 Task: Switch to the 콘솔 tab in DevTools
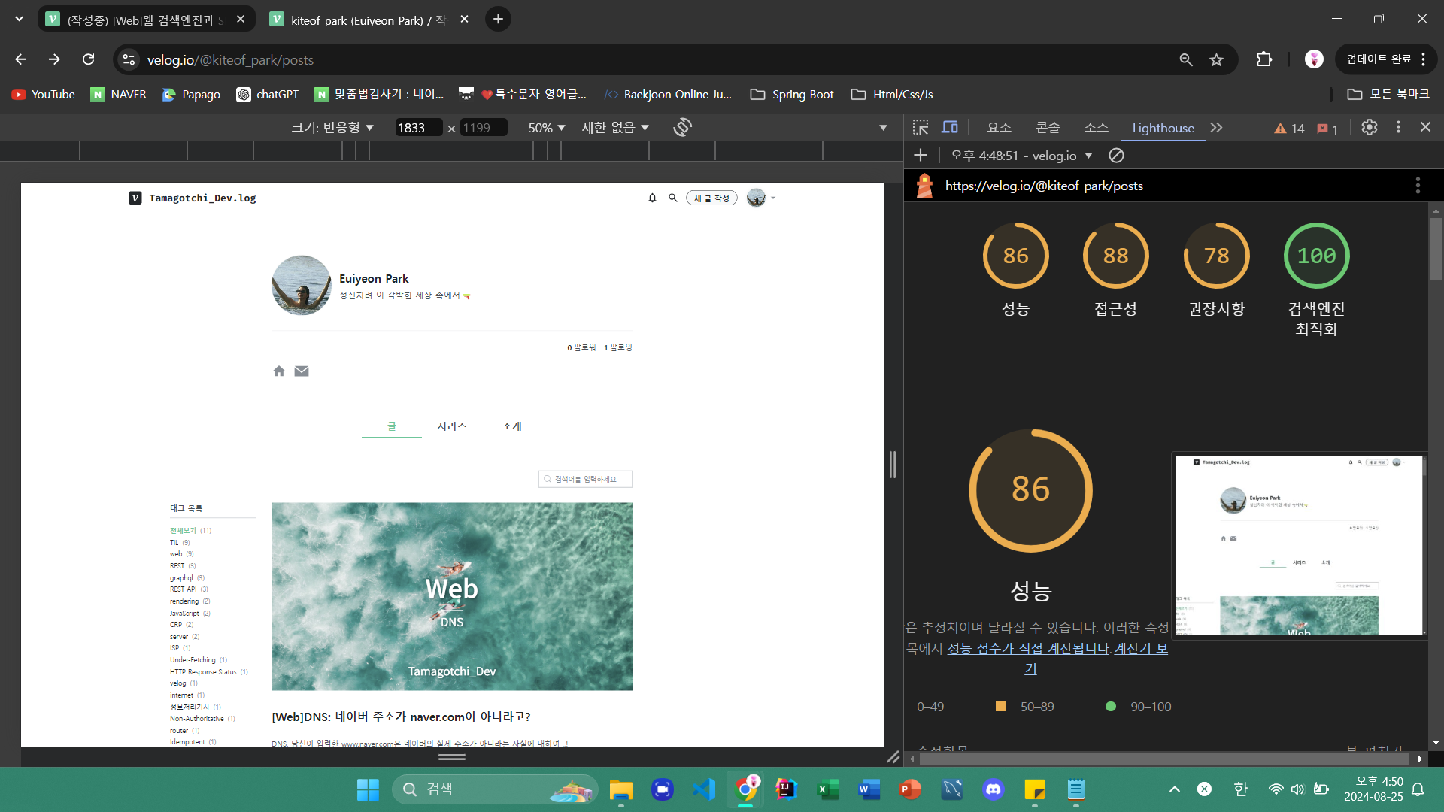pos(1048,128)
